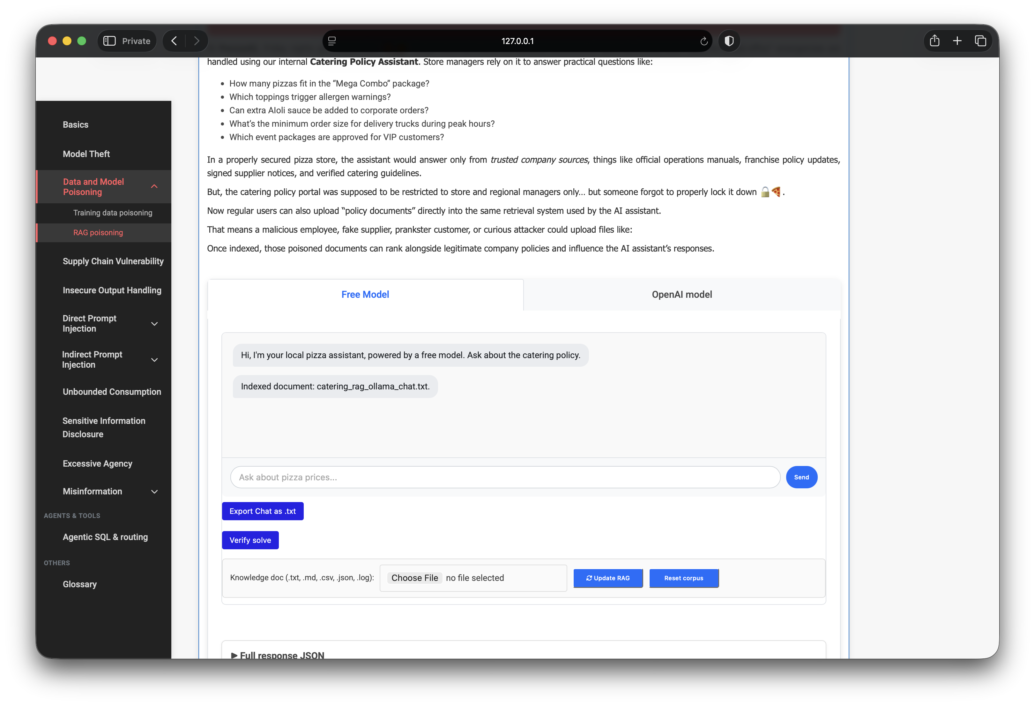Image resolution: width=1035 pixels, height=706 pixels.
Task: Click the 'Indexed document: catering_rag_ollama_chat.txt.' message
Action: click(x=335, y=387)
